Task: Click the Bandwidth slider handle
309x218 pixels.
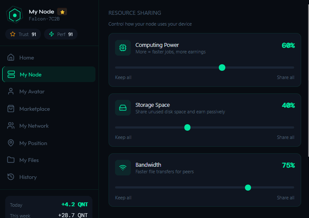Action: (x=248, y=188)
